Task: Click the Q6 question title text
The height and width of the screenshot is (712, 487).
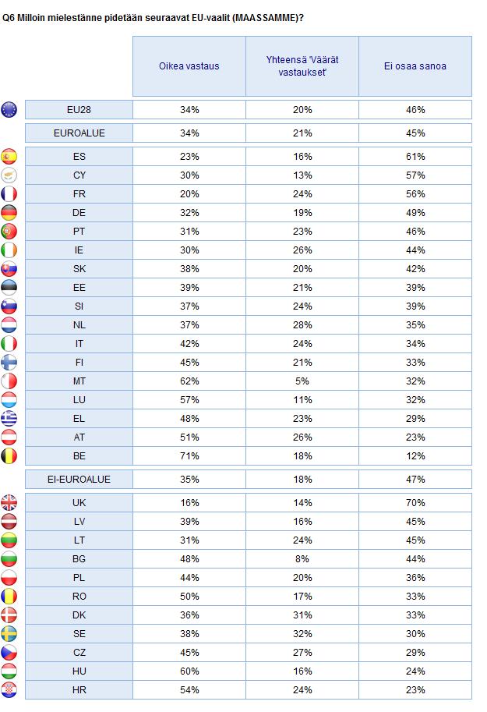Action: point(153,18)
